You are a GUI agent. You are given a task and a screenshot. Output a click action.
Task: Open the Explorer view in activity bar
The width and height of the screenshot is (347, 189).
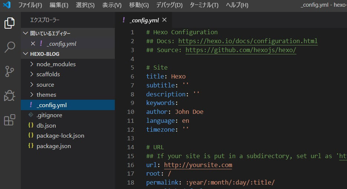click(10, 23)
